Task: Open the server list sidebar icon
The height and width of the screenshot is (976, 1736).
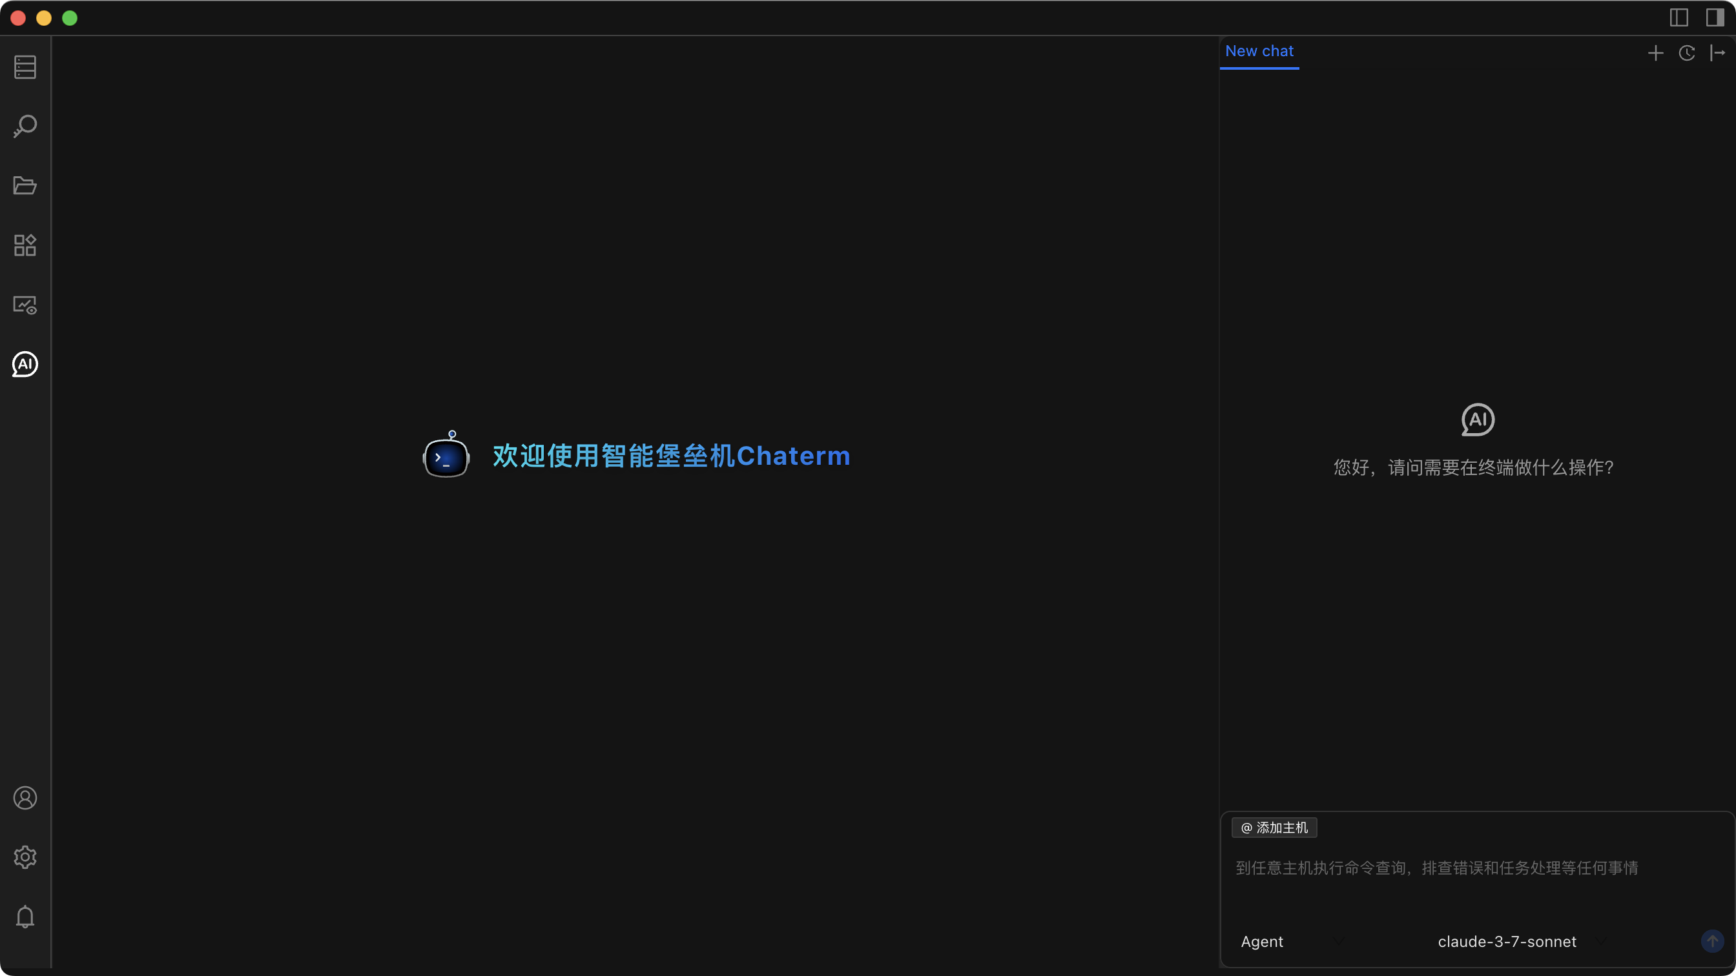Action: point(25,66)
